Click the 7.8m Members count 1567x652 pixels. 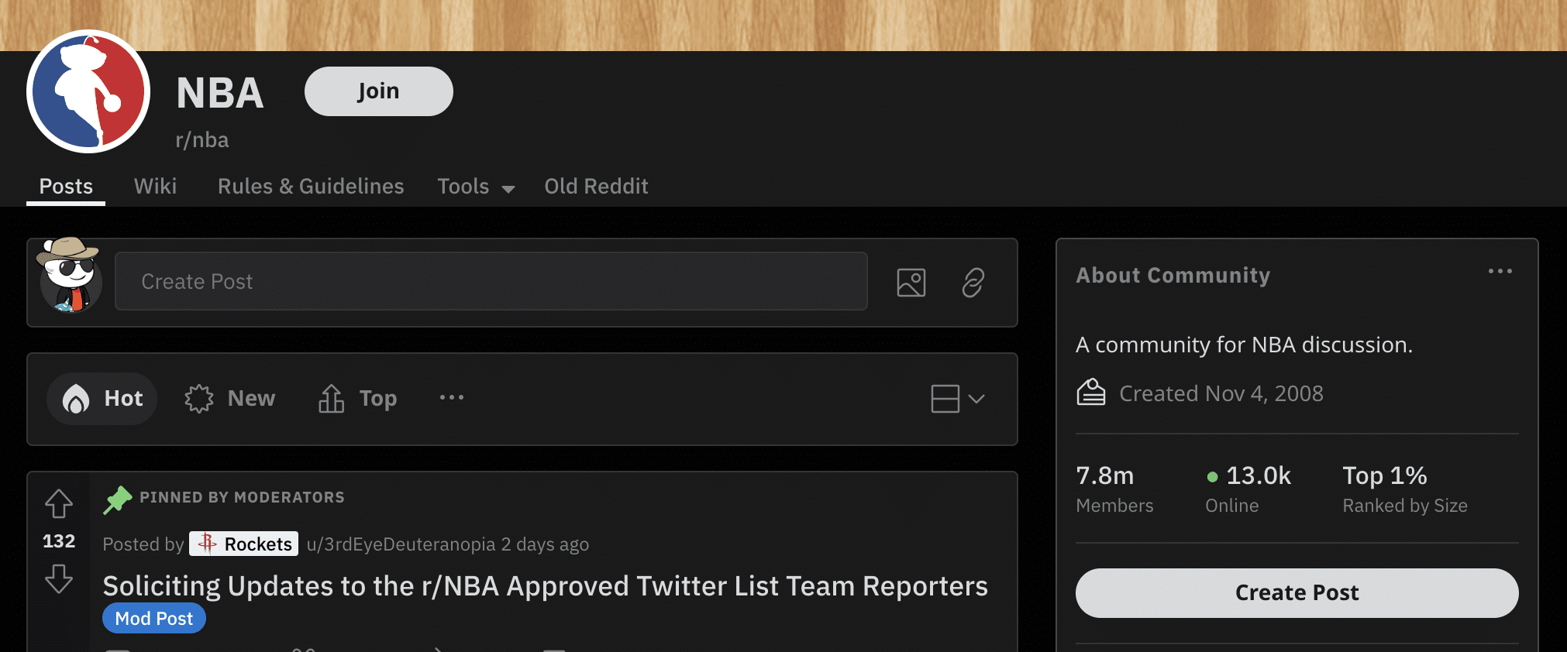(x=1114, y=489)
